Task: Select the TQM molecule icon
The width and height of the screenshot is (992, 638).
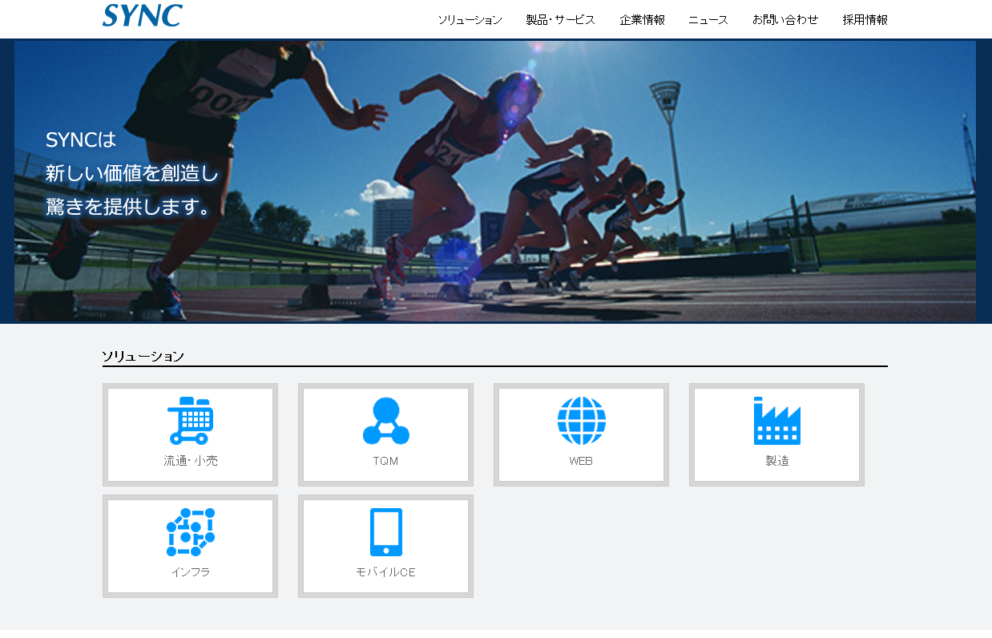Action: tap(385, 421)
